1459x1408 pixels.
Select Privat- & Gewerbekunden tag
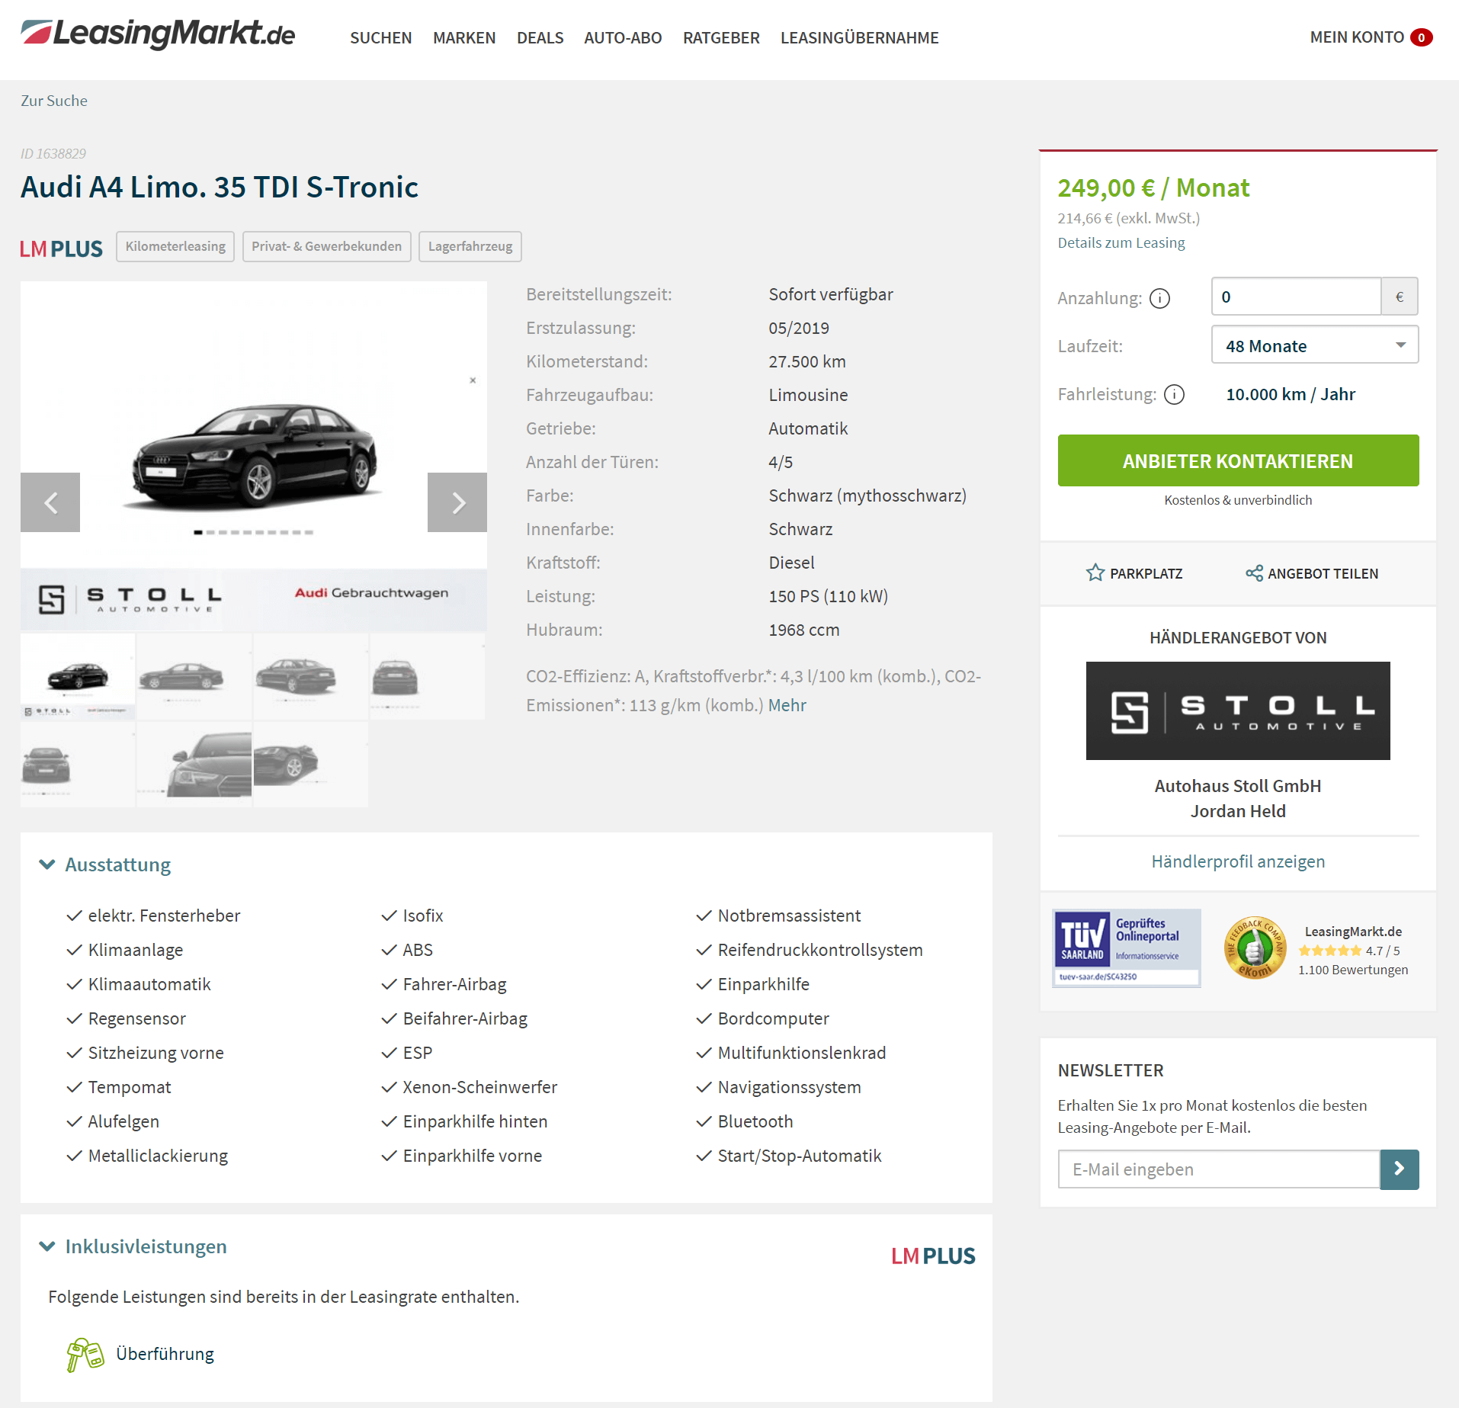click(x=326, y=246)
